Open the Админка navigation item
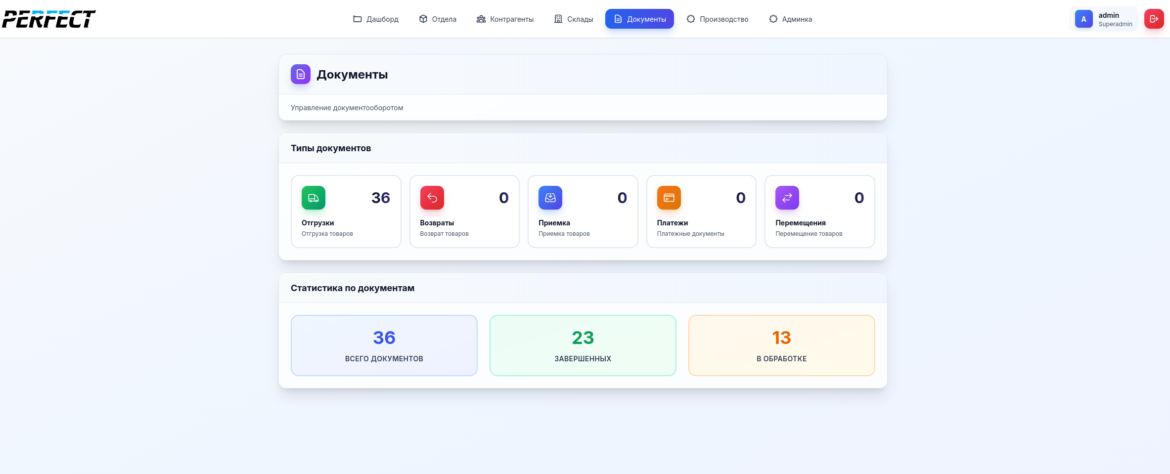 tap(790, 19)
